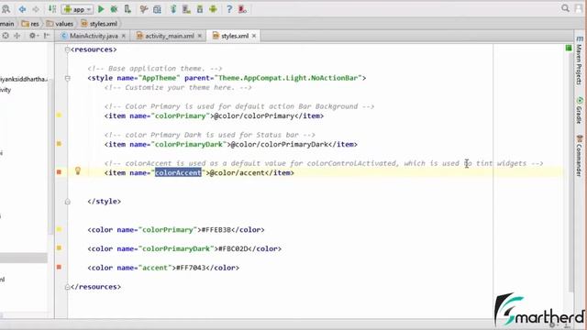Viewport: 587px width, 330px height.
Task: Open the Android Device Monitor icon
Action: (x=213, y=9)
